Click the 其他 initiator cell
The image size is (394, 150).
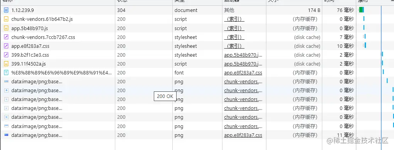coord(229,10)
